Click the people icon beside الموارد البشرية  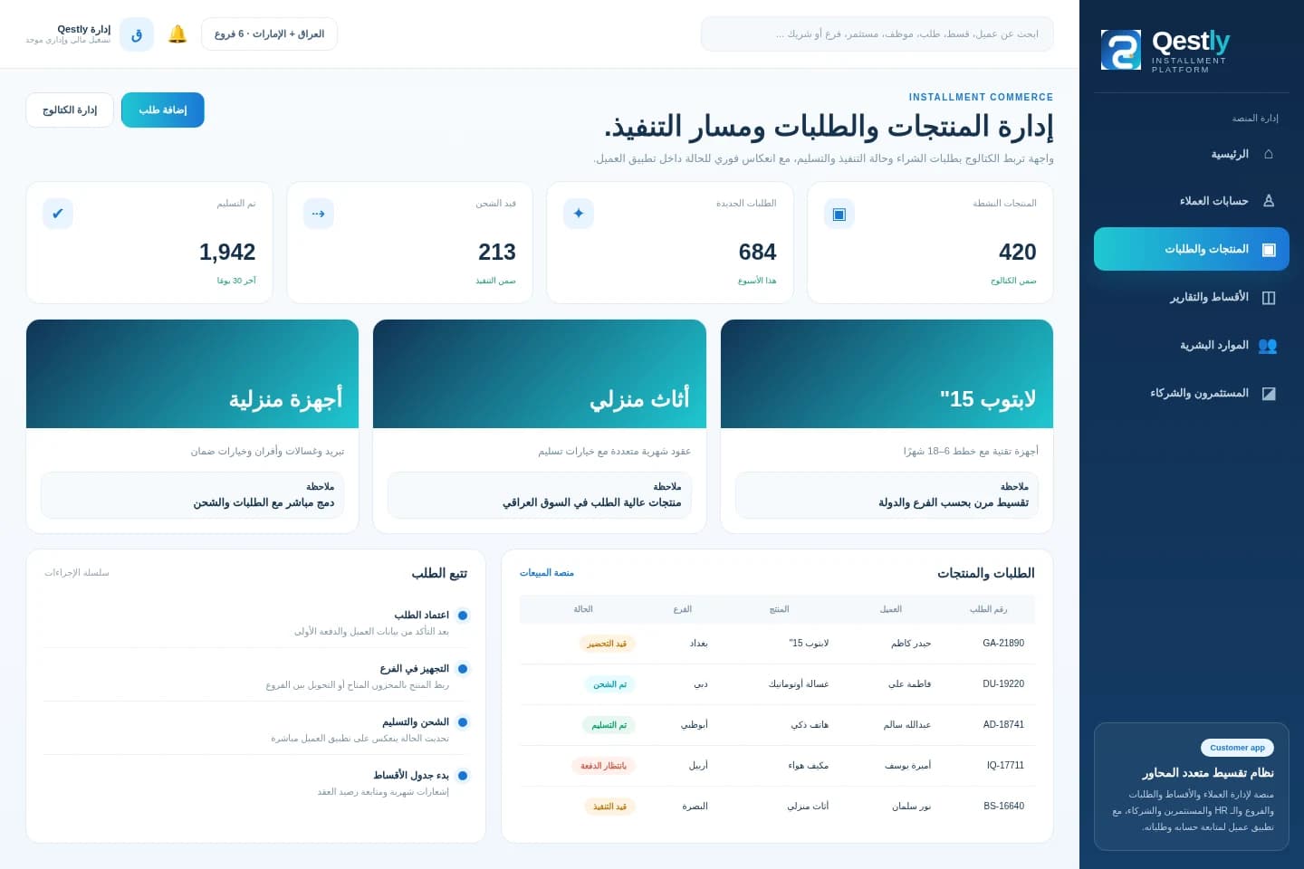[1268, 345]
